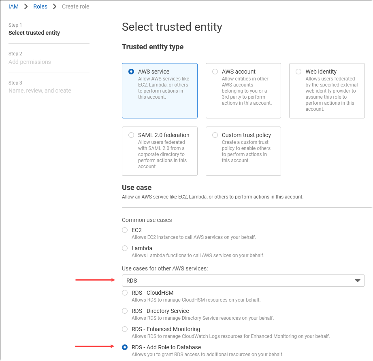The height and width of the screenshot is (361, 373).
Task: Expand the use case service selector arrow
Action: click(357, 281)
